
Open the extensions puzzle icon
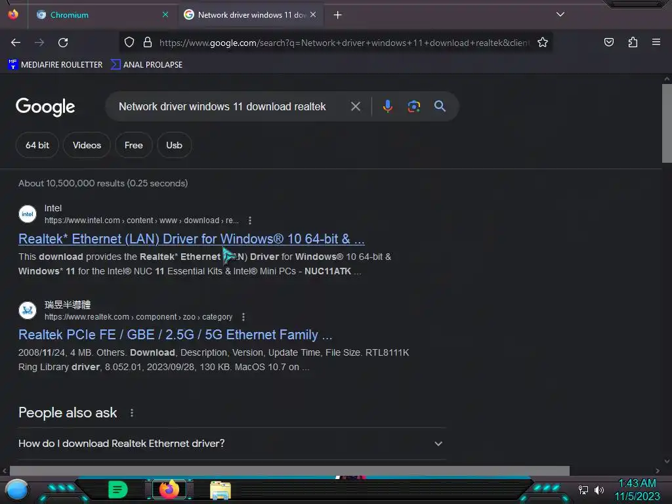click(633, 42)
